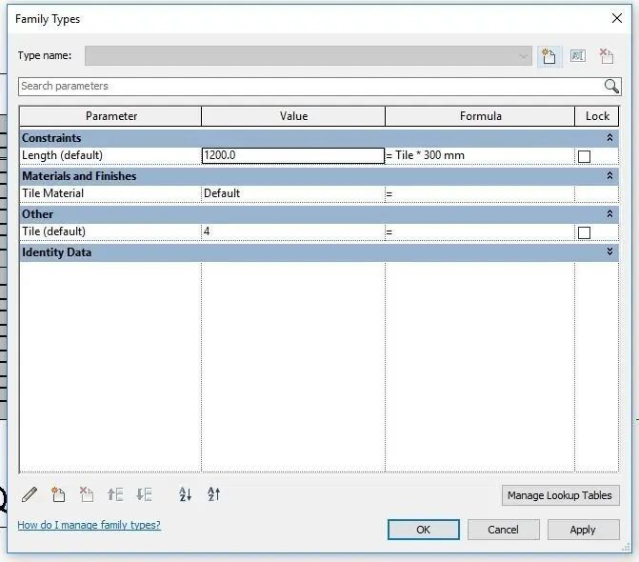Click the Tile value cell showing 4

pyautogui.click(x=293, y=231)
